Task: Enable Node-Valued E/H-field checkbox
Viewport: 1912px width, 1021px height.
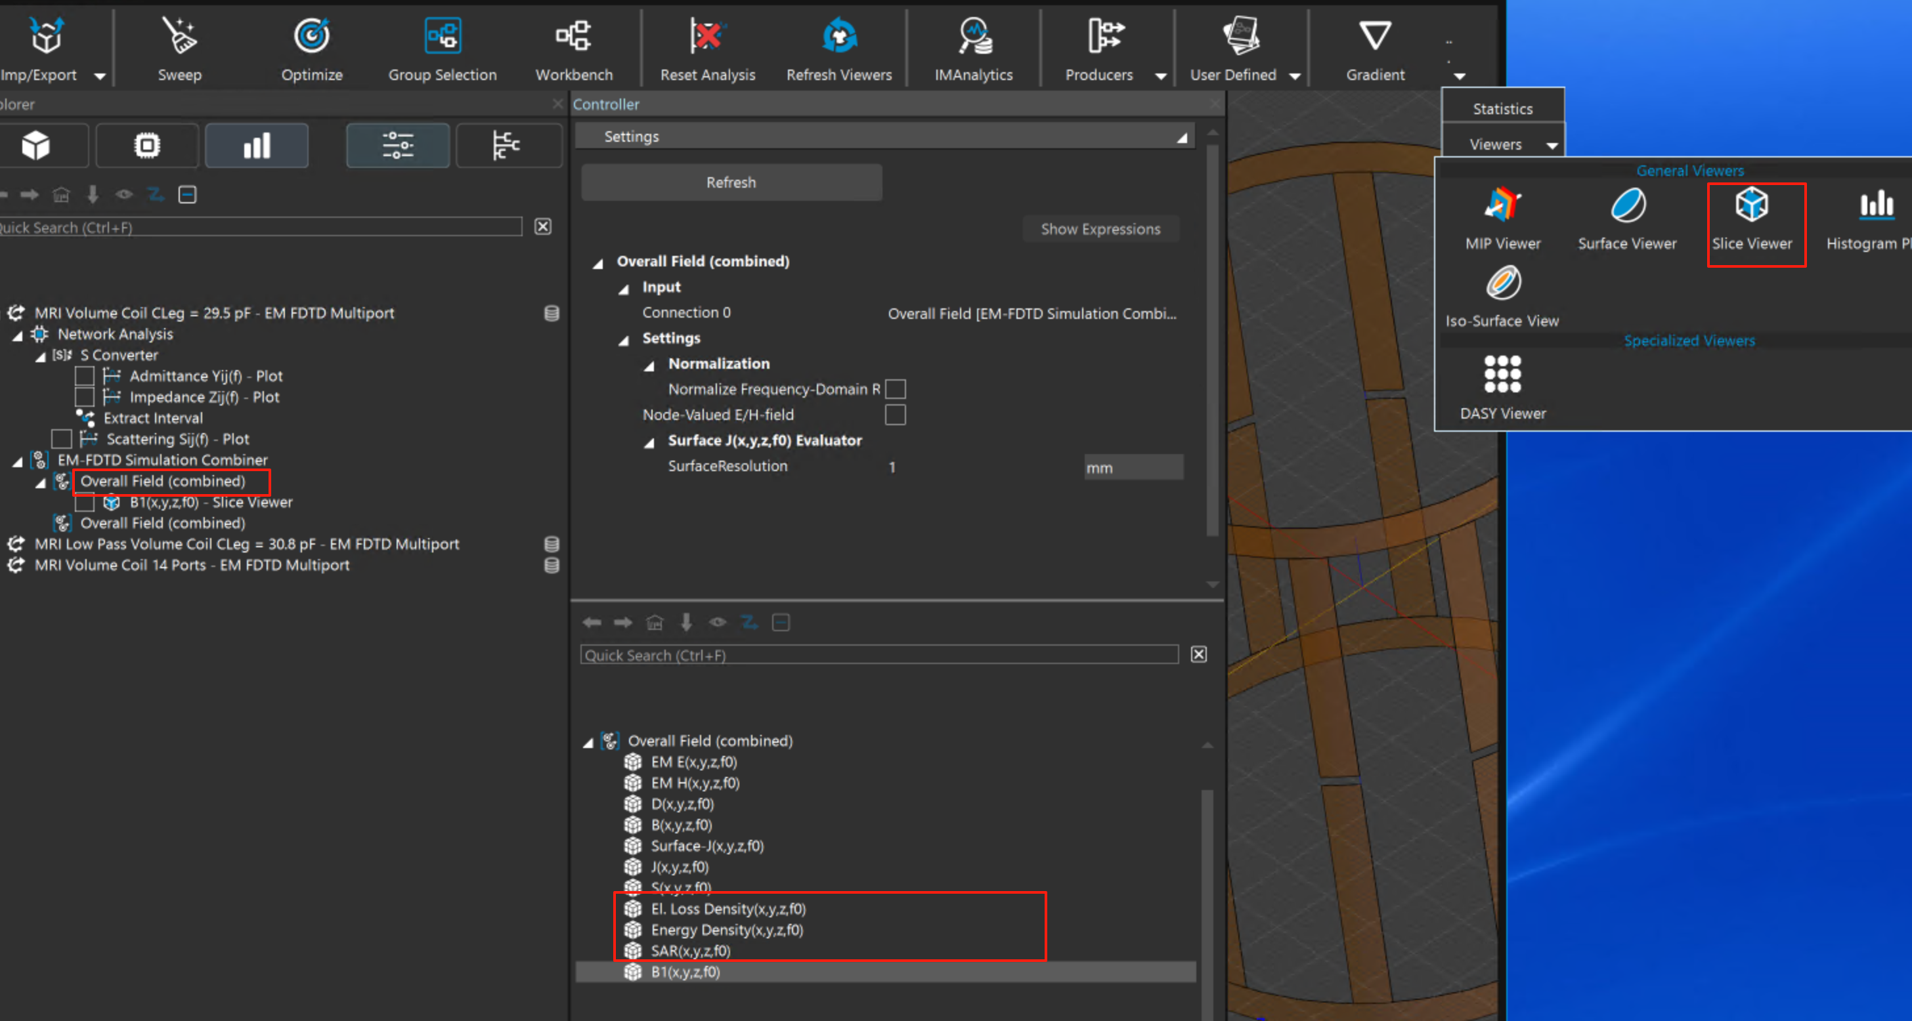Action: point(895,415)
